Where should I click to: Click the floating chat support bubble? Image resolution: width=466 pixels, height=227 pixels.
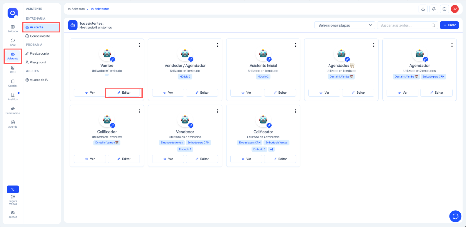455,216
